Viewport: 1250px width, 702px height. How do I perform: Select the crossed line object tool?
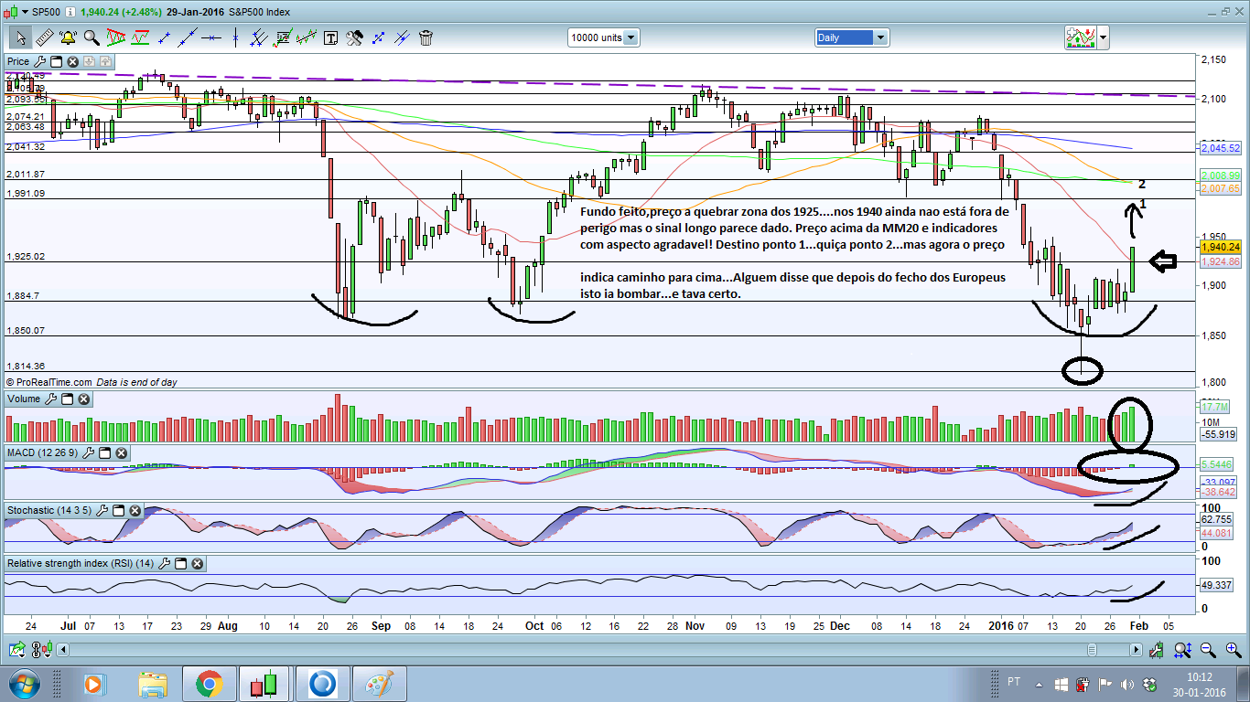click(402, 37)
